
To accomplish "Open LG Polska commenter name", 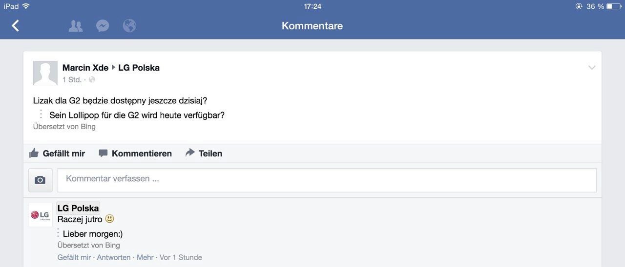I will click(x=78, y=208).
